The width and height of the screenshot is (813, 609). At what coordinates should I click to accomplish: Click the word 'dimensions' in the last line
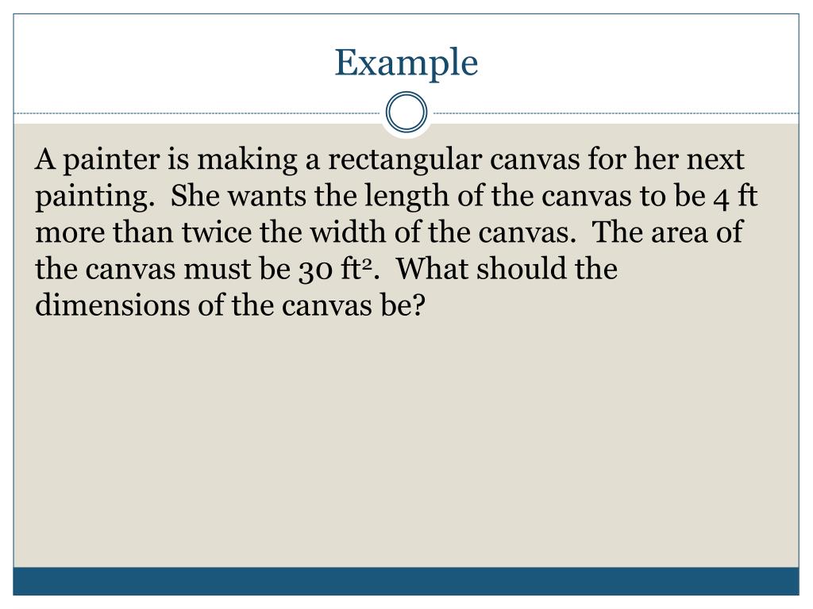tap(113, 305)
